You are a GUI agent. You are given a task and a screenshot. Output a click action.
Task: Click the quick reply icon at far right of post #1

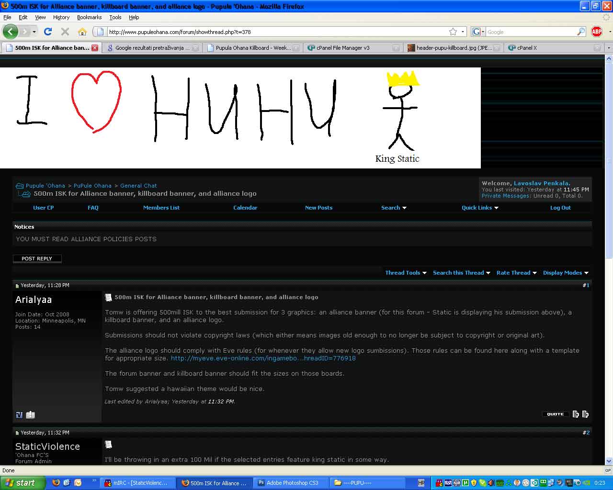click(x=585, y=414)
